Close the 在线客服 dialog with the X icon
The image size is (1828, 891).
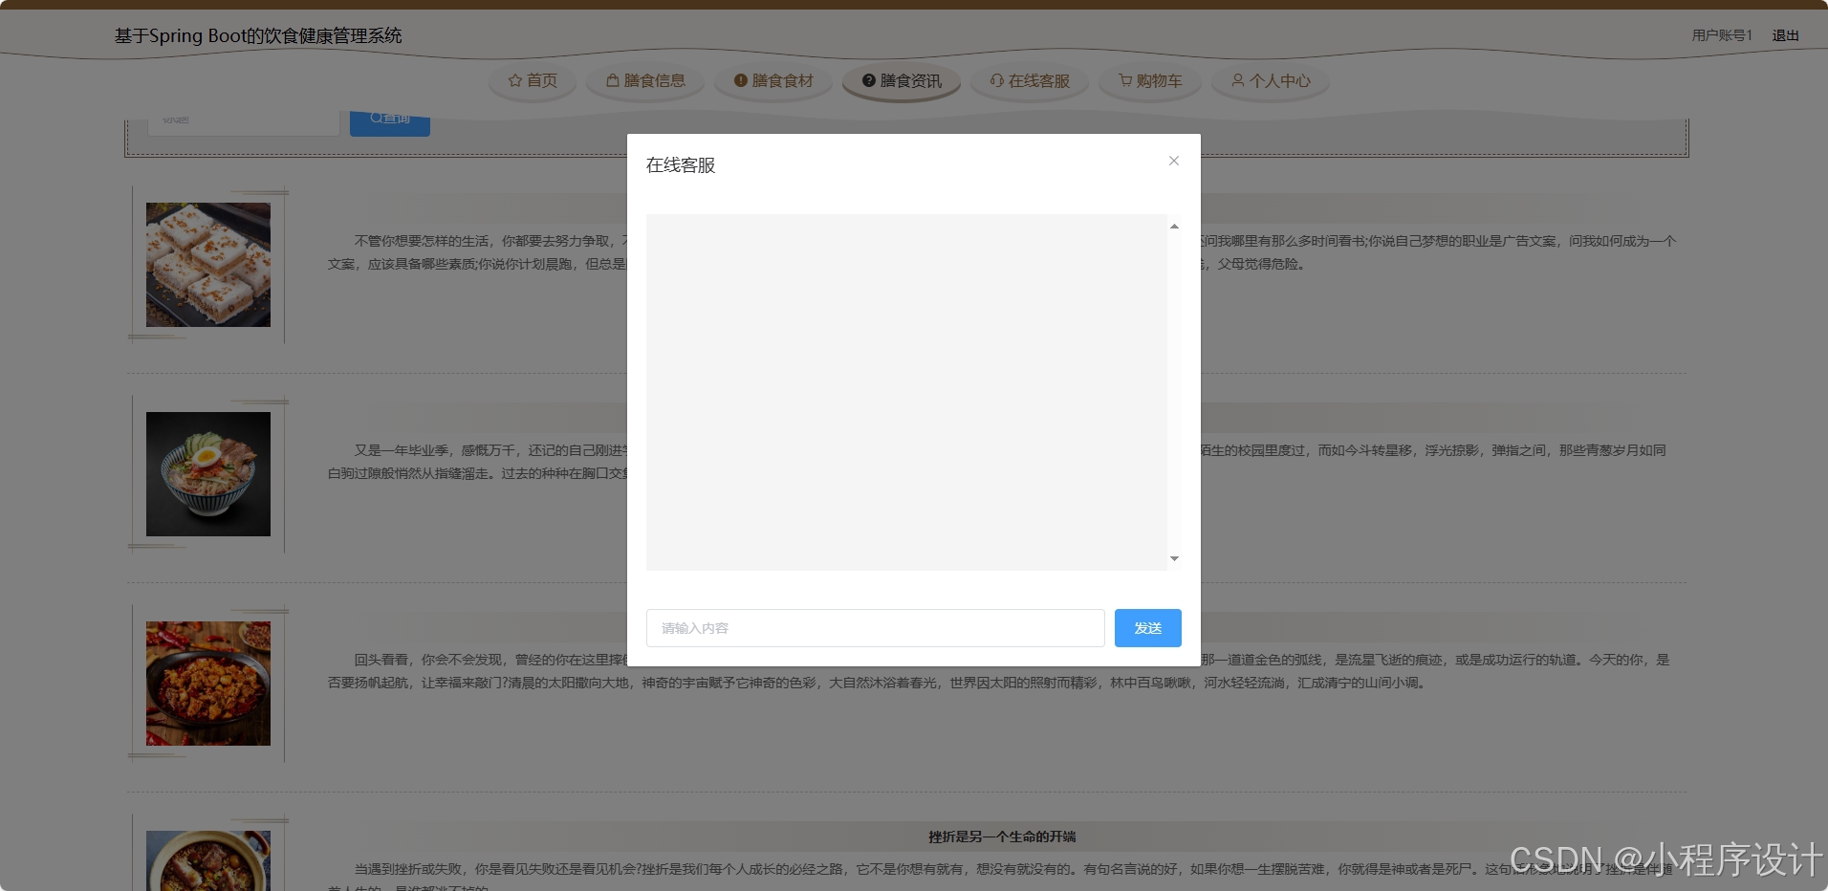coord(1173,161)
